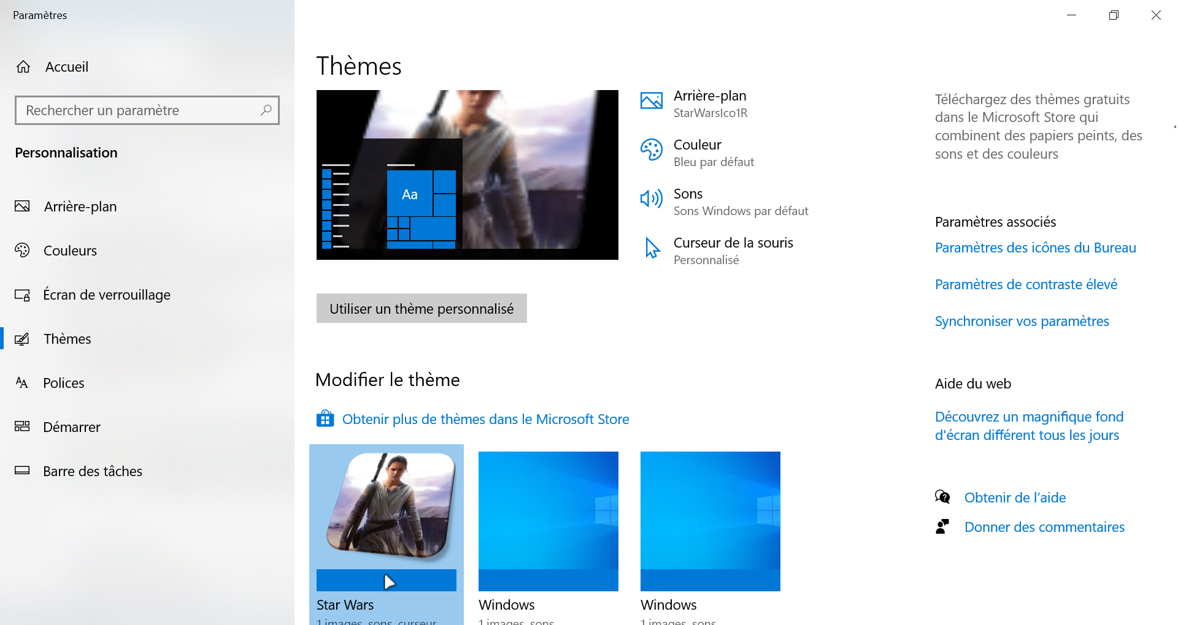
Task: Click Synchroniser vos paramètres link
Action: click(1022, 321)
